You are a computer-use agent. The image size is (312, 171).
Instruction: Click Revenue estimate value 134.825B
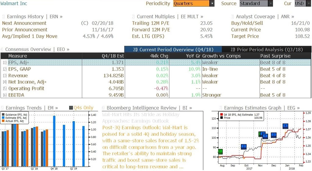coord(114,76)
